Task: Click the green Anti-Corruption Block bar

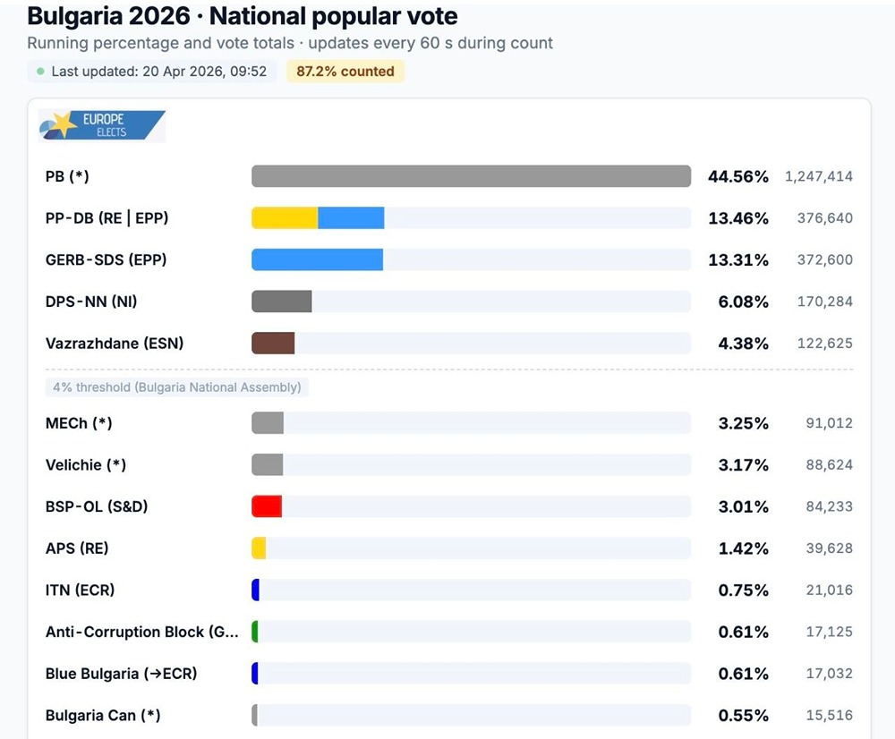Action: tap(255, 632)
